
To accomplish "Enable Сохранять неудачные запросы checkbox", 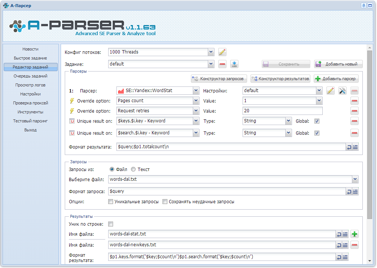I will (x=165, y=202).
